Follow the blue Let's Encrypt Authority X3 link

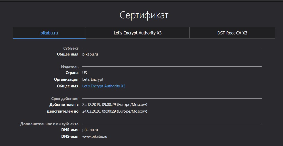pyautogui.click(x=104, y=86)
